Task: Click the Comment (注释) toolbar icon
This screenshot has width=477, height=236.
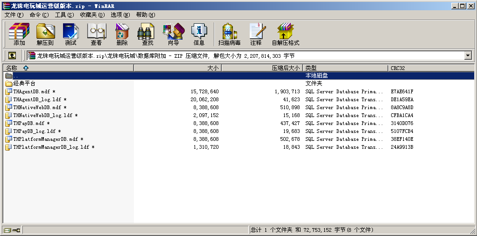Action: click(256, 34)
